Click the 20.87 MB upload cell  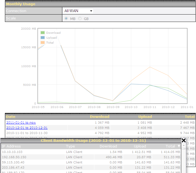[x=144, y=157]
